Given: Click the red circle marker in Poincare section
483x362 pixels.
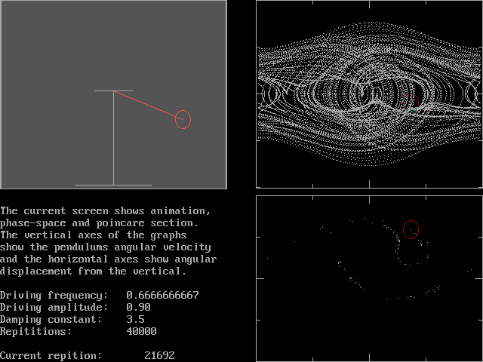Looking at the screenshot, I should [x=411, y=229].
